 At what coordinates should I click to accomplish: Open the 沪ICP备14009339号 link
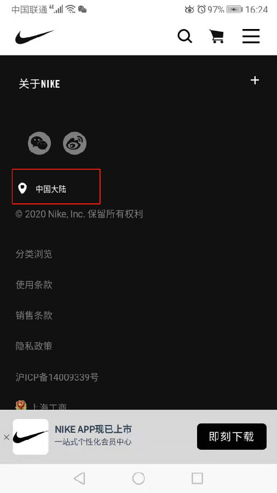tap(57, 377)
